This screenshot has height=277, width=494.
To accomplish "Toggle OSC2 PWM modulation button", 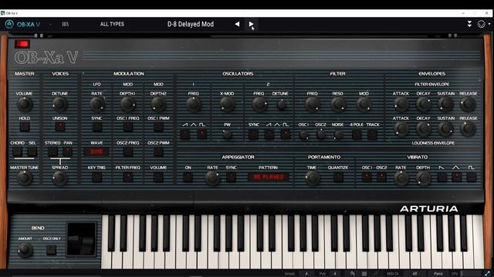I will 158,152.
